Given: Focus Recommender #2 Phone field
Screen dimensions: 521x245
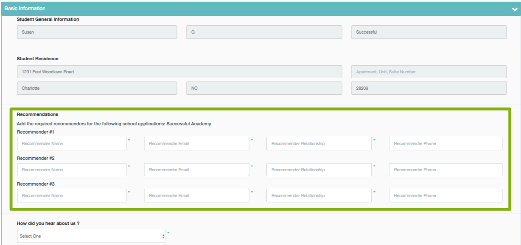Looking at the screenshot, I should (446, 170).
